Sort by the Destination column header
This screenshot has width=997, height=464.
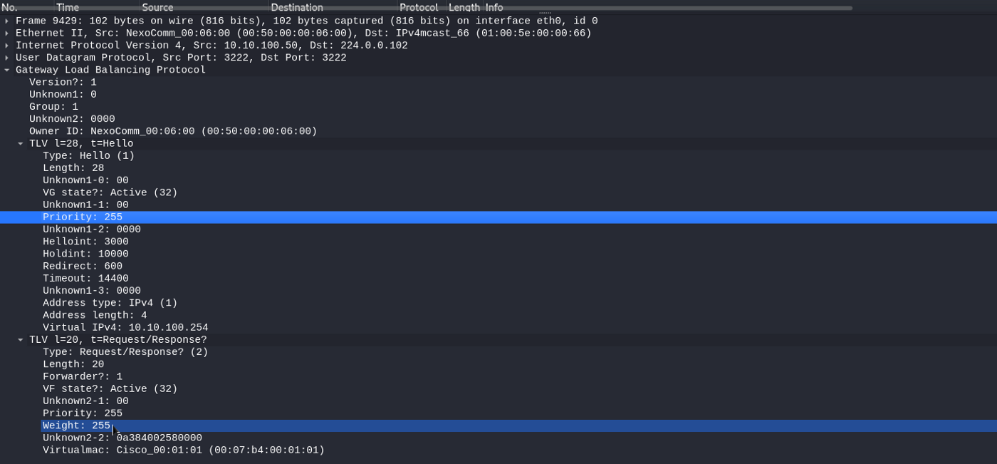click(x=297, y=7)
